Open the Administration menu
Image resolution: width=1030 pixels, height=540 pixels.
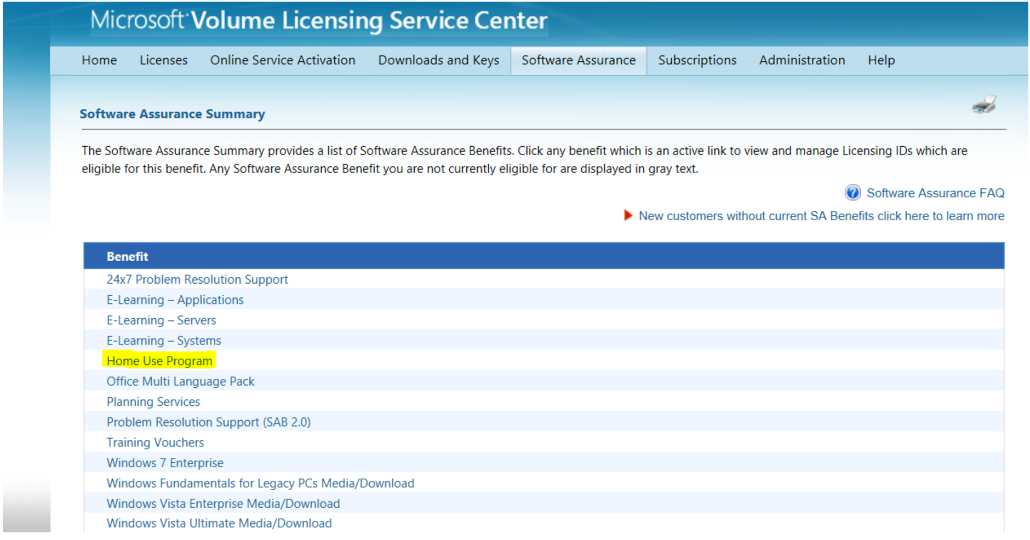pos(802,60)
